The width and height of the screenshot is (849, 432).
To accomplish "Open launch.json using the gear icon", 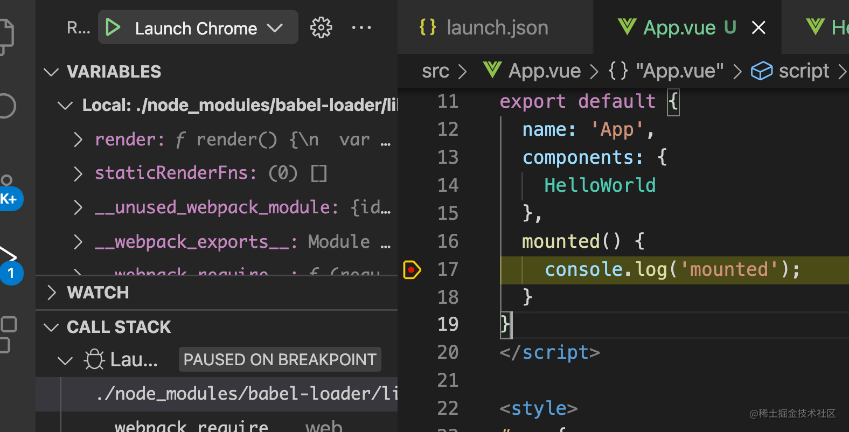I will click(x=321, y=27).
